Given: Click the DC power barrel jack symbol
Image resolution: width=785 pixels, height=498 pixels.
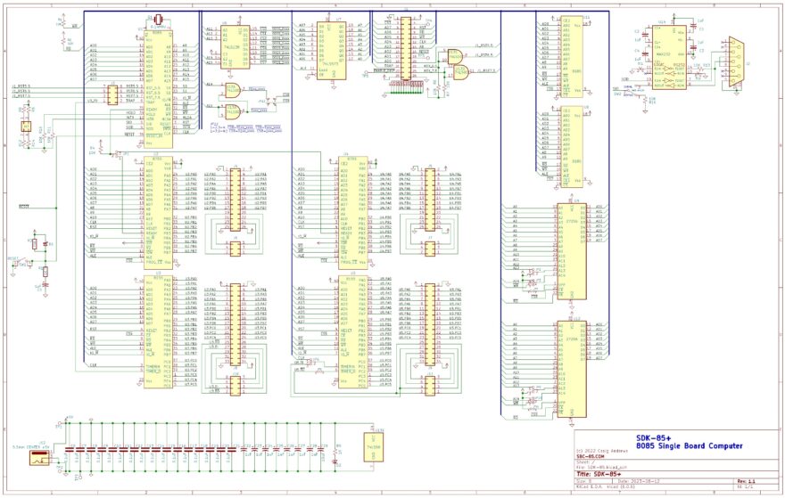Looking at the screenshot, I should [38, 458].
